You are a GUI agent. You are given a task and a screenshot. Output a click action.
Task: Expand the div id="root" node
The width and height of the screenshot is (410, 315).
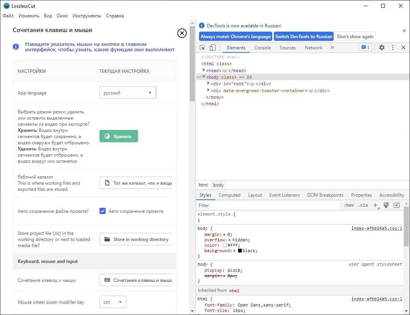click(x=209, y=84)
